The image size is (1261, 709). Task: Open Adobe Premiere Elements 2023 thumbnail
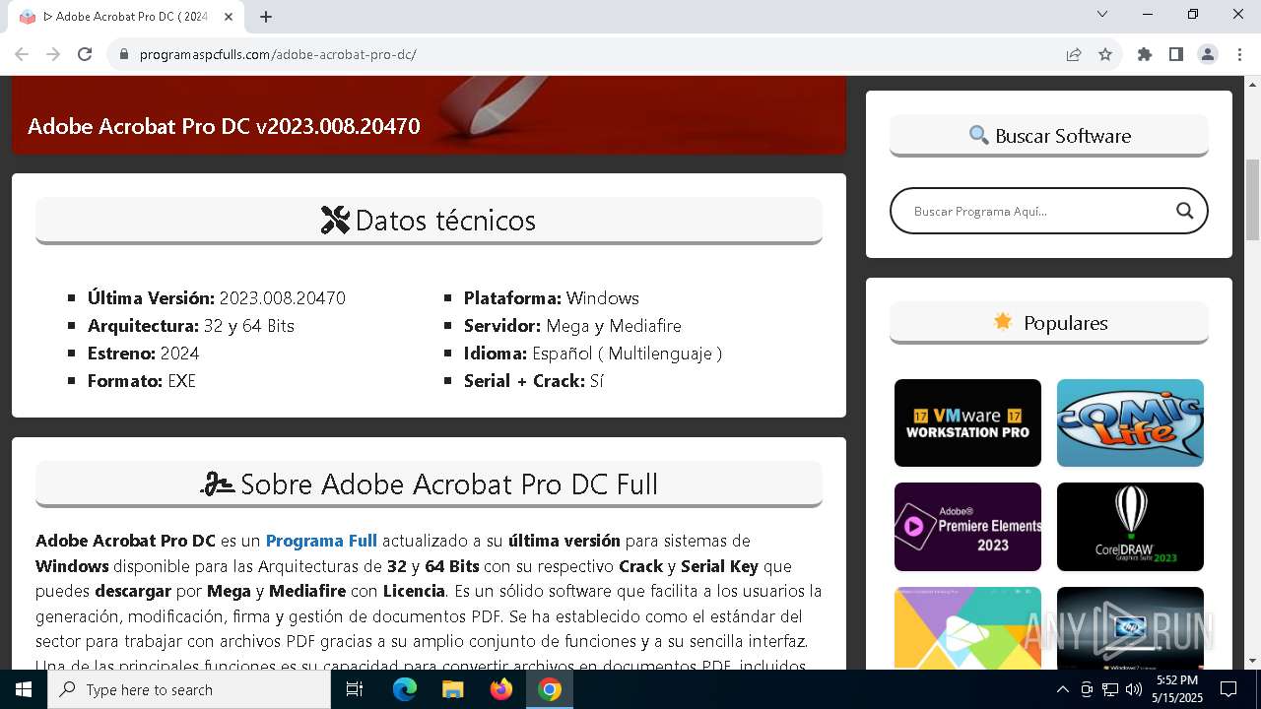(967, 527)
